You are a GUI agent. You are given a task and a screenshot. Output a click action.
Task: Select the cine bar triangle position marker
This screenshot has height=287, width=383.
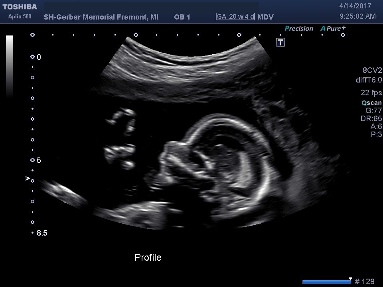(x=350, y=279)
